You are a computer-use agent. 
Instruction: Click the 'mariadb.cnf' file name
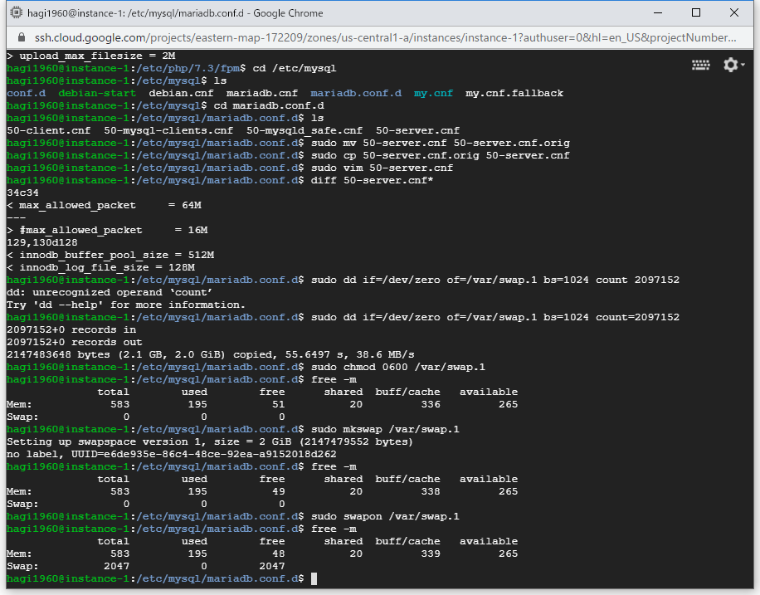coord(261,93)
